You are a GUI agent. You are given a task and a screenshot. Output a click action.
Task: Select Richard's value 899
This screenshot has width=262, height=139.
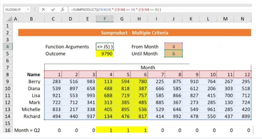(242, 116)
